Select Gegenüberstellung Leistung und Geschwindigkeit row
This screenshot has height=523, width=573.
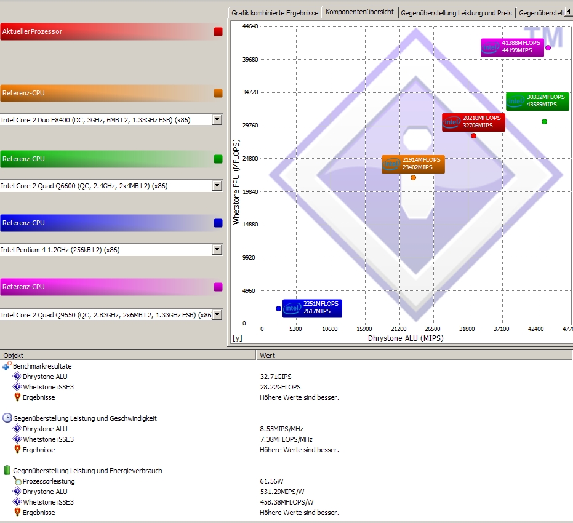click(x=85, y=418)
